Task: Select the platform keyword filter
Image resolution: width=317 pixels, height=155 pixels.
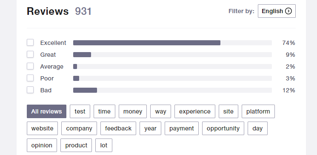Action: (x=258, y=111)
